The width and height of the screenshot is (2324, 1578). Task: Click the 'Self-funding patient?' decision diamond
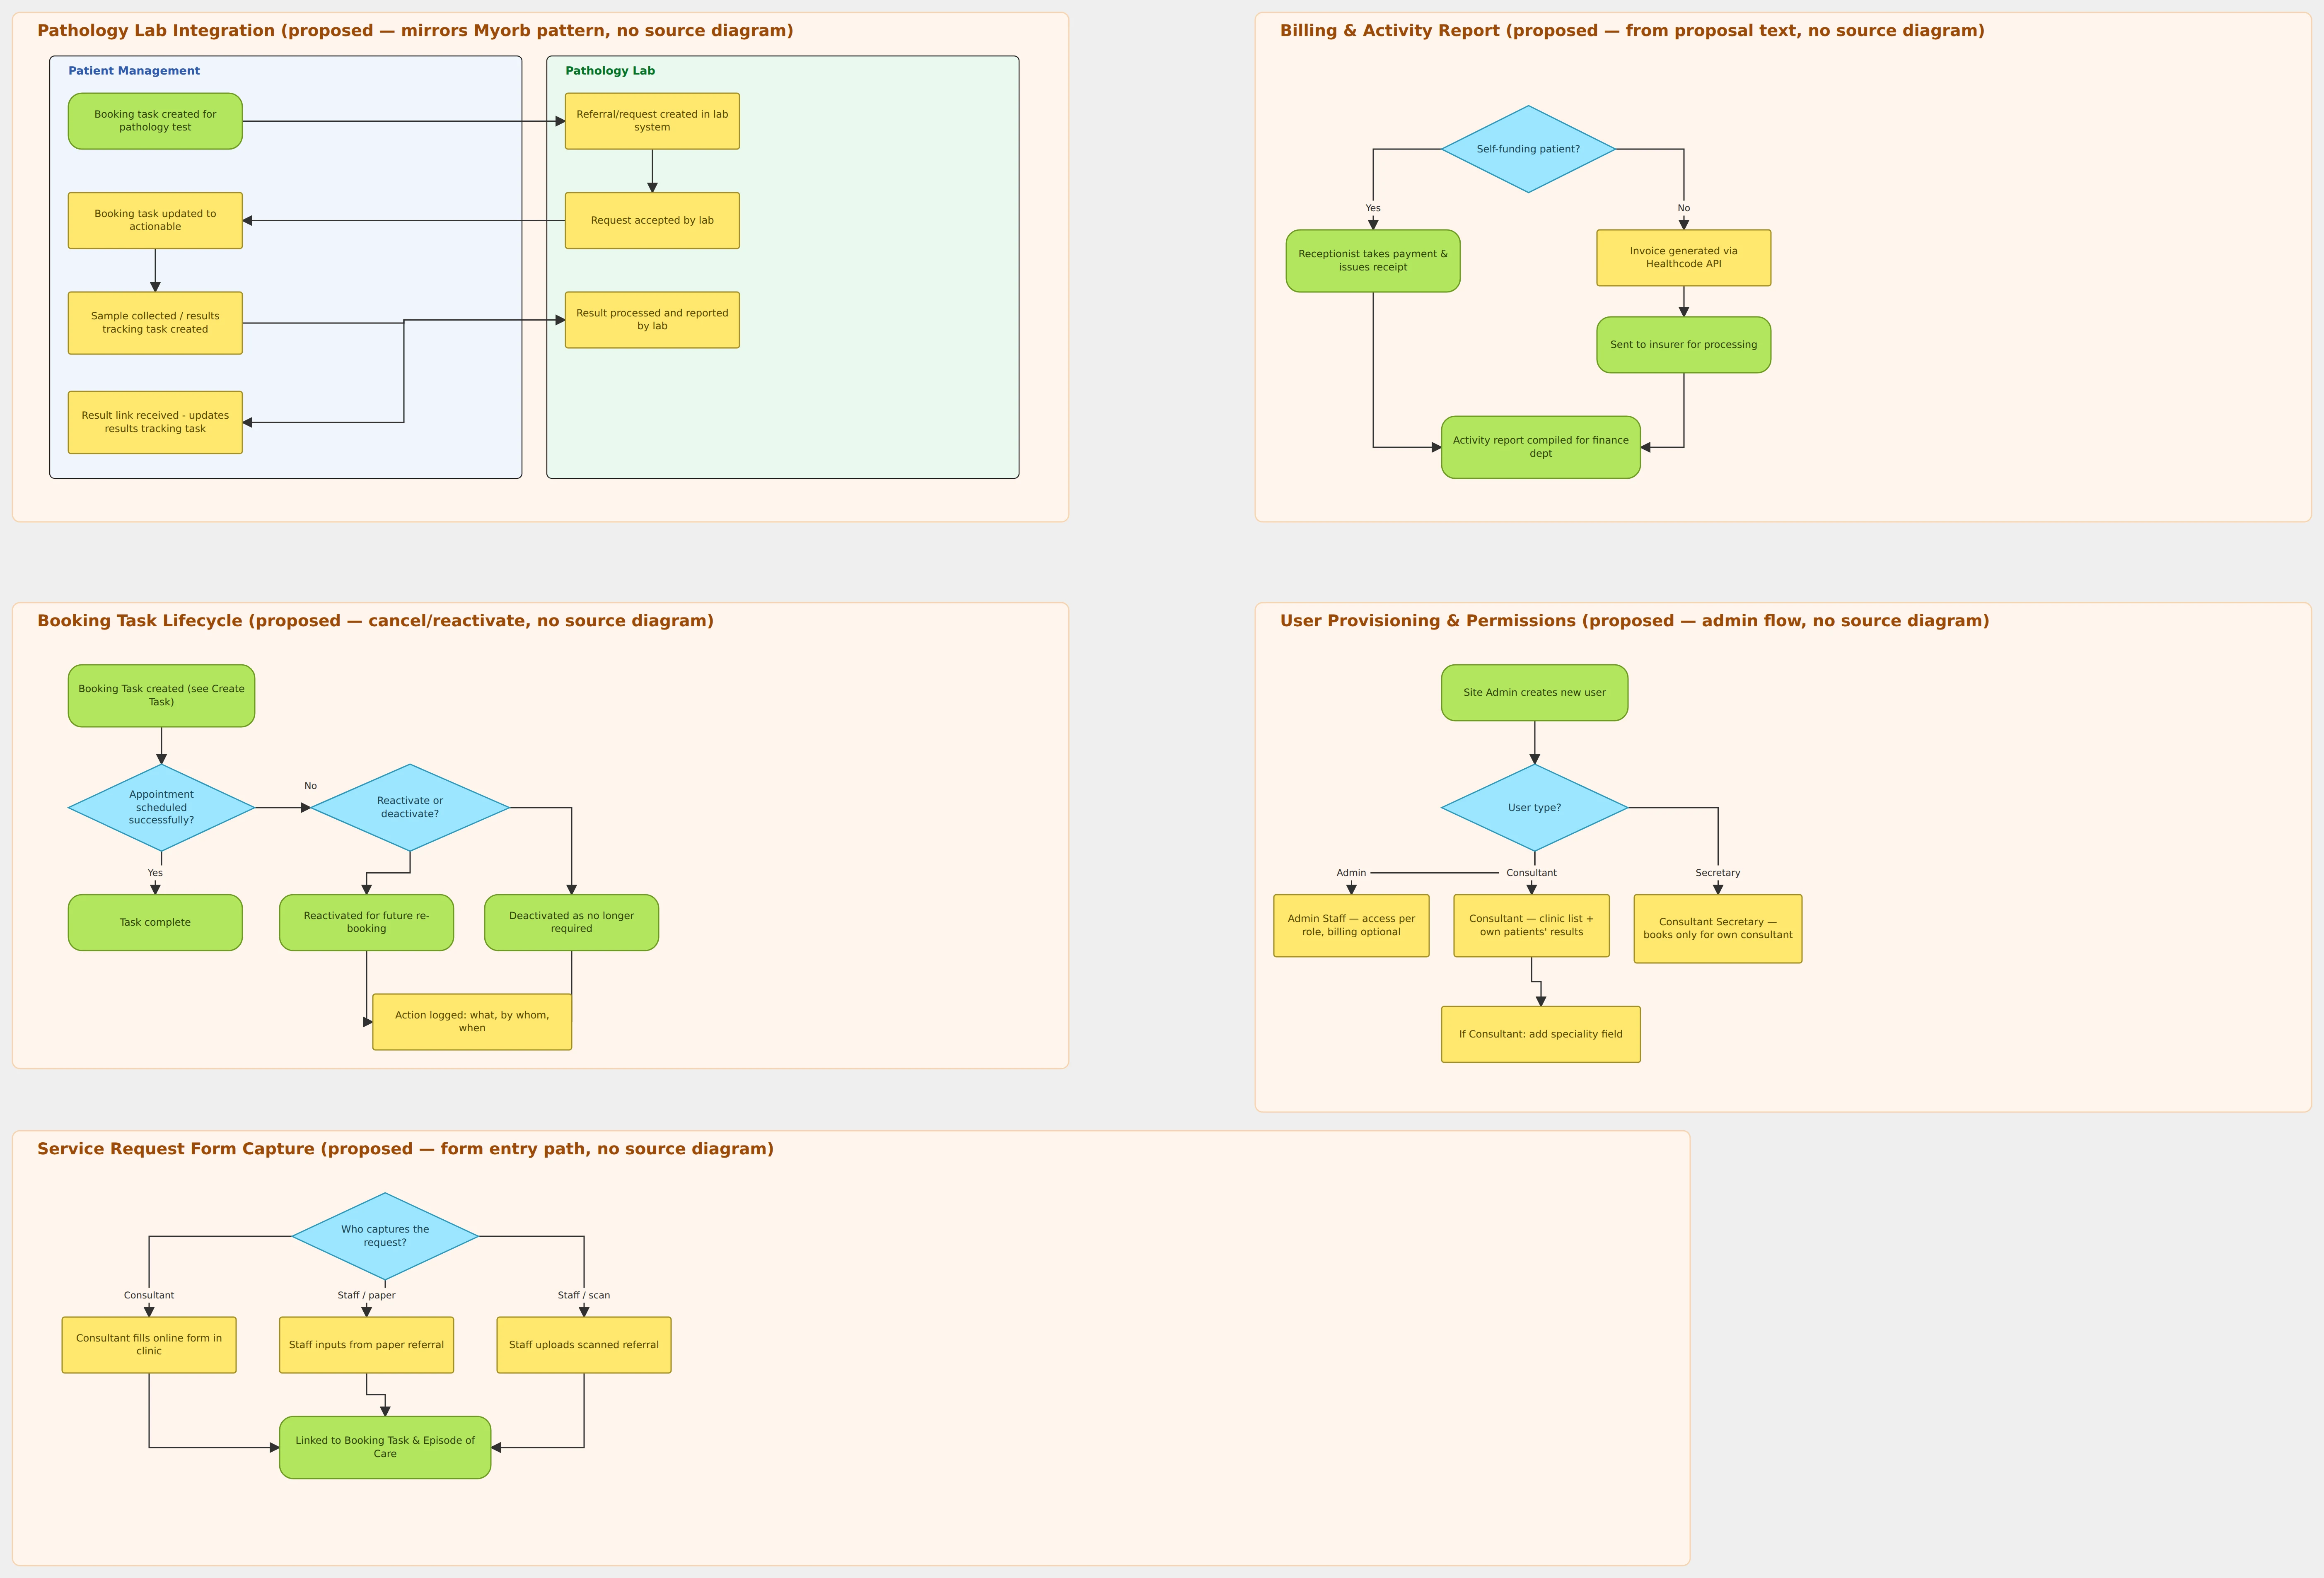[x=1528, y=149]
